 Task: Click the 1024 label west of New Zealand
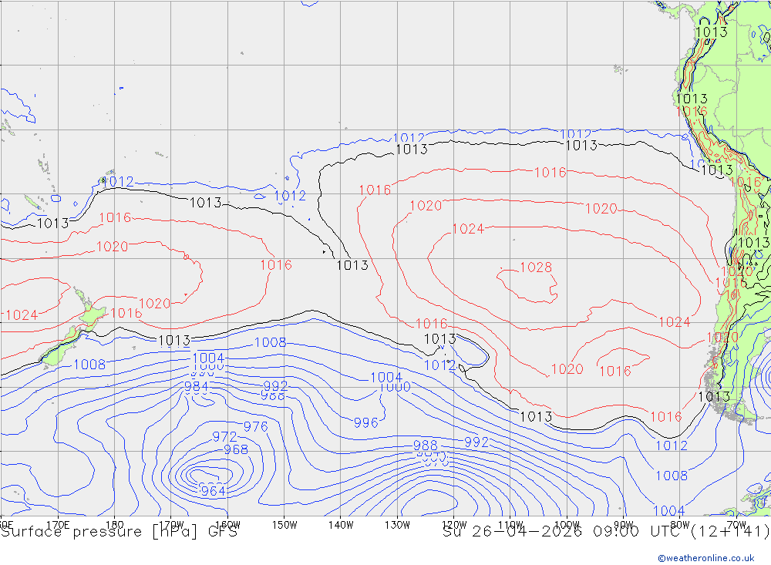22,314
